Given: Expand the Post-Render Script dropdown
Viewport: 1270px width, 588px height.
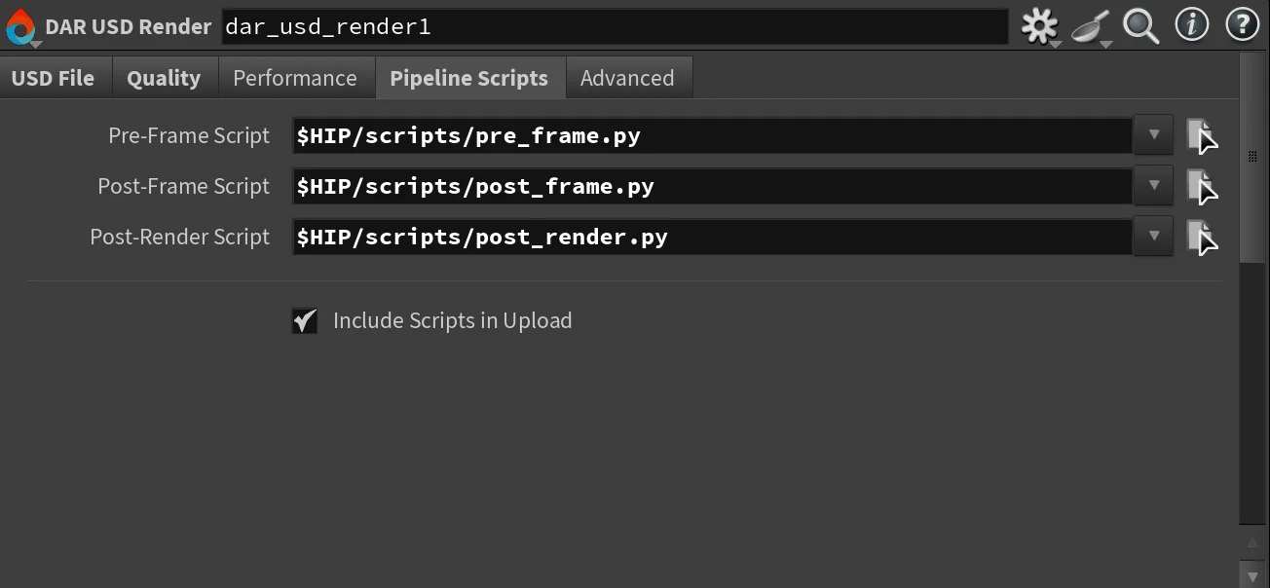Looking at the screenshot, I should tap(1153, 237).
